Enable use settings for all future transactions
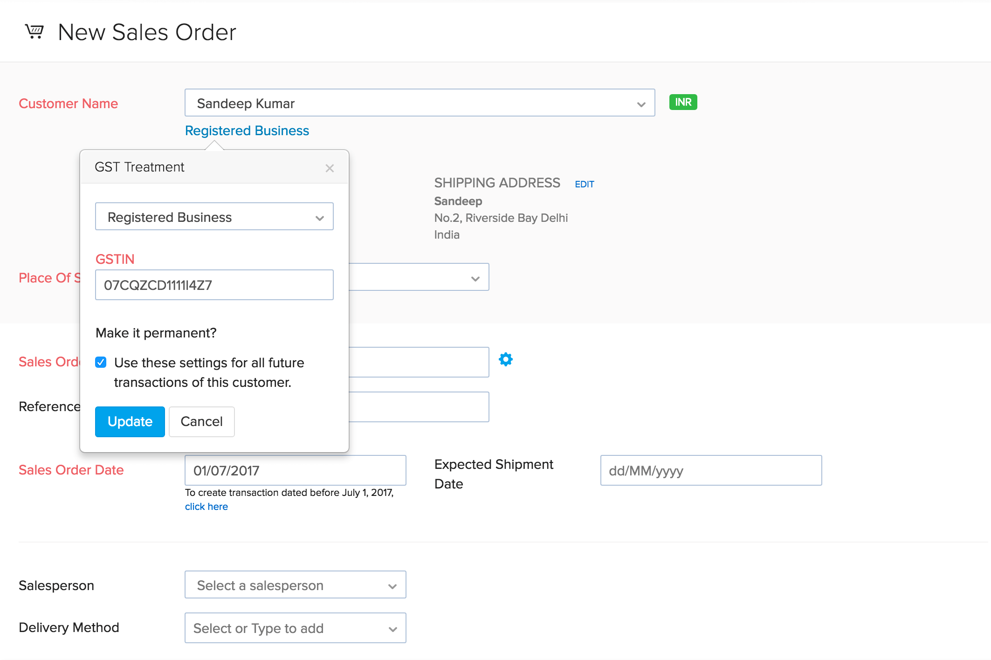Screen dimensions: 991x660 click(101, 362)
